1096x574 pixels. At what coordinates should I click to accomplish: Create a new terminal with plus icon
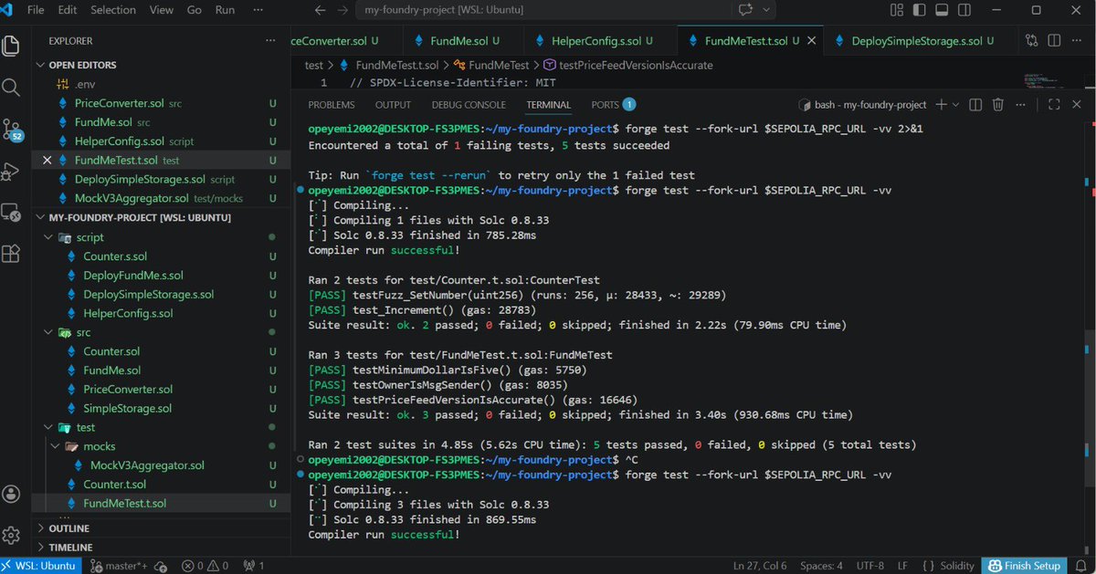(942, 105)
